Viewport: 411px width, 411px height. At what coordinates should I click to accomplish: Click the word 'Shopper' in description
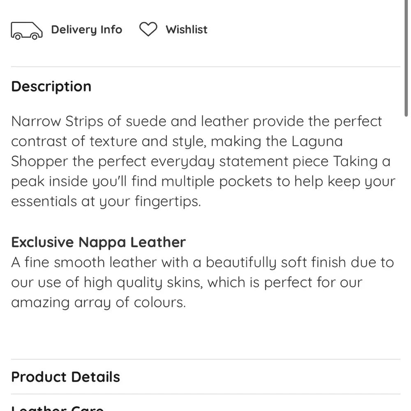39,162
